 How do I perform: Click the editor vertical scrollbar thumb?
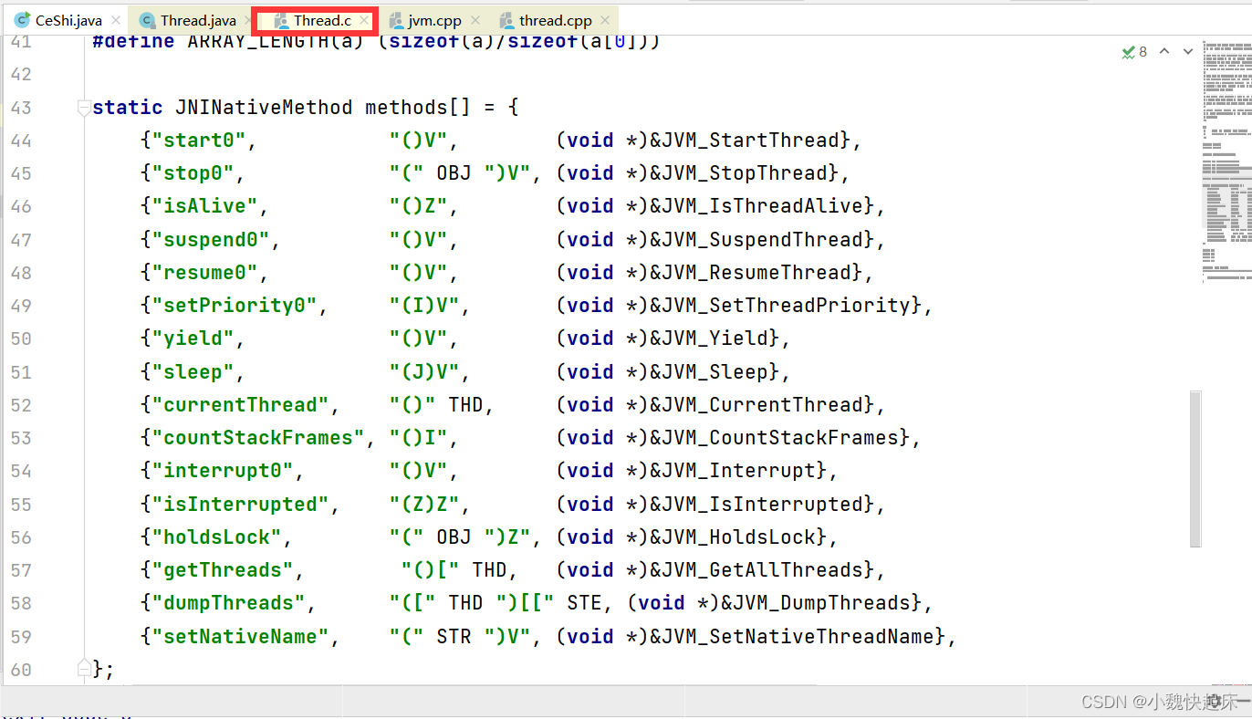click(1195, 469)
